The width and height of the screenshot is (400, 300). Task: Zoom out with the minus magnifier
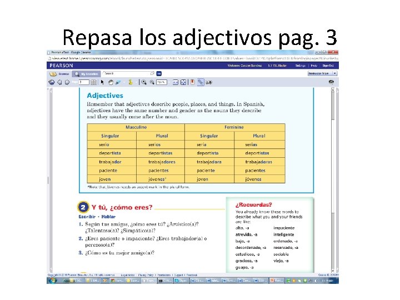coord(152,82)
